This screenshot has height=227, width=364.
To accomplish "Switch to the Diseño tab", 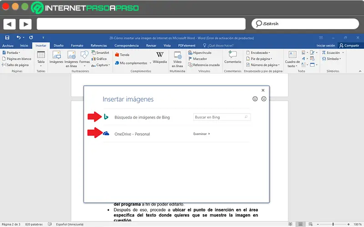I will point(59,46).
